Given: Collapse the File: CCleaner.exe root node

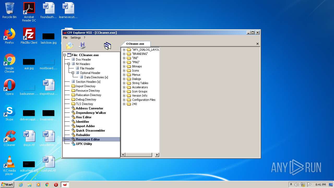Looking at the screenshot, I should point(64,55).
